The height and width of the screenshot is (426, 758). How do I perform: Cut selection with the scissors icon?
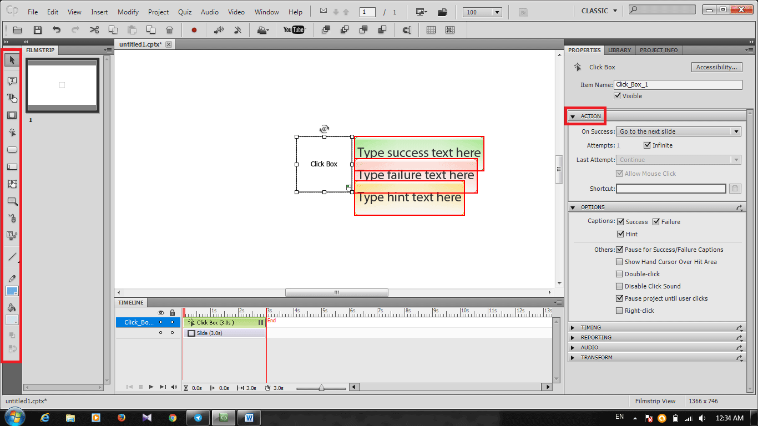tap(94, 30)
